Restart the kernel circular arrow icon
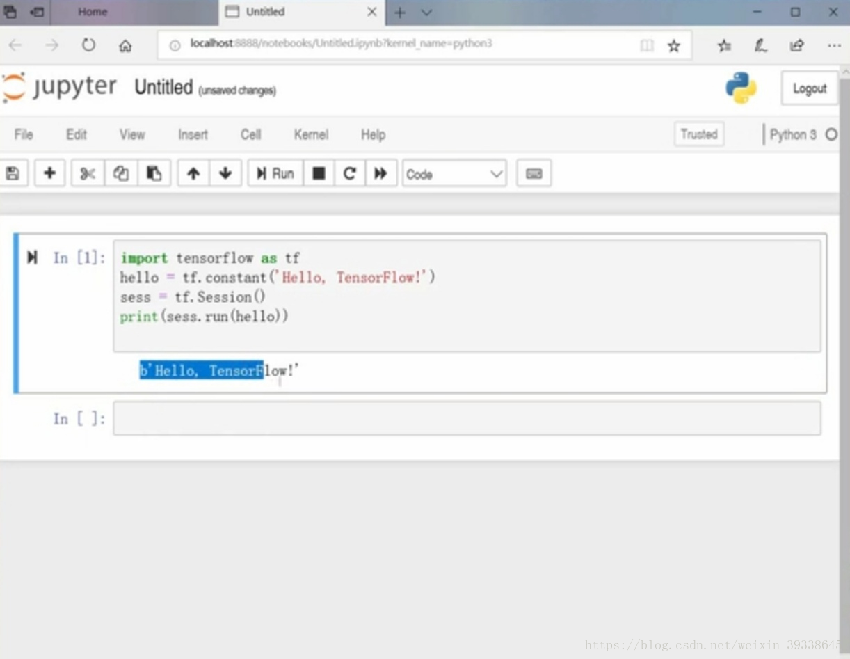Viewport: 850px width, 659px height. pyautogui.click(x=350, y=174)
